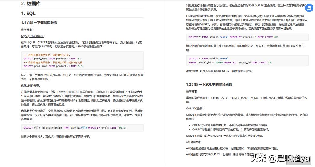Click sentence "COUNT()函数可以与GROUP BY一起使用"

click(224, 136)
